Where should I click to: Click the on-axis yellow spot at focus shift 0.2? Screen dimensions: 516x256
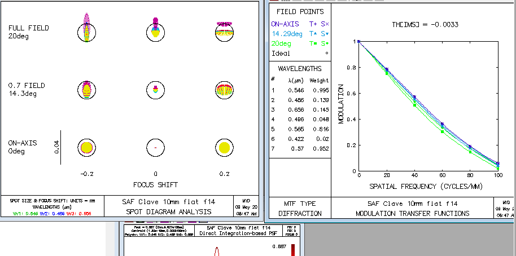pyautogui.click(x=225, y=148)
